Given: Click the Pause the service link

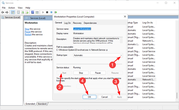Looking at the screenshot, I should (x=28, y=32).
